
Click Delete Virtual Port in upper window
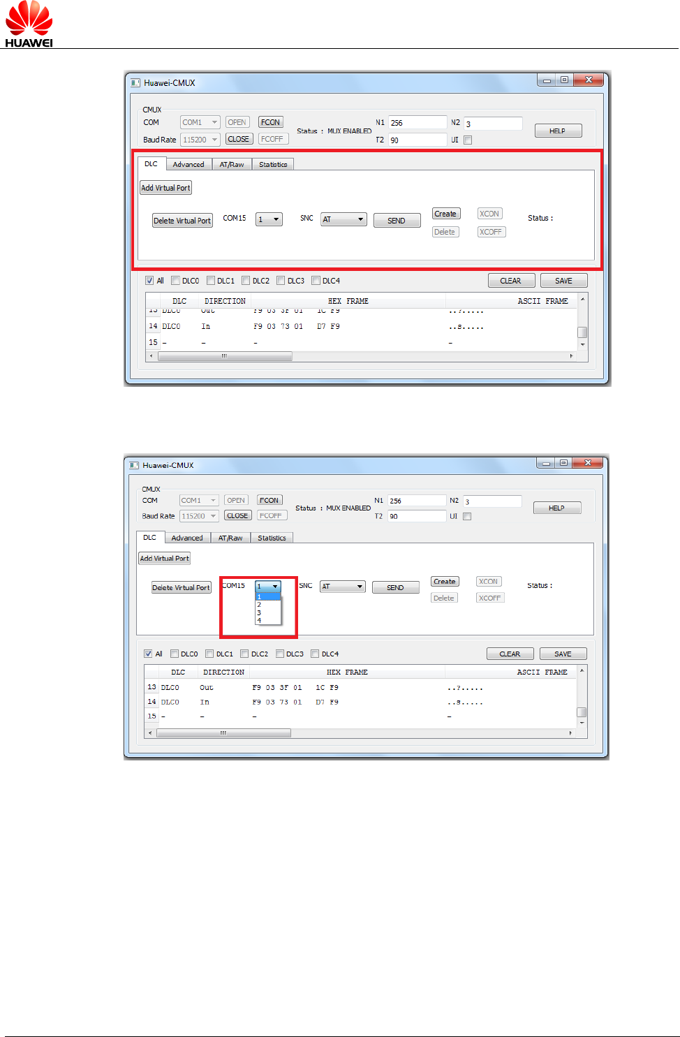(x=182, y=221)
